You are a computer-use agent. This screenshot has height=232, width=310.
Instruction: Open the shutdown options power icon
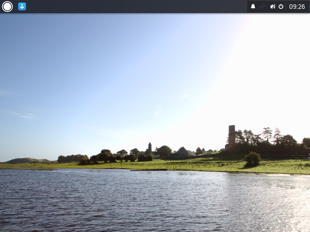coord(281,7)
